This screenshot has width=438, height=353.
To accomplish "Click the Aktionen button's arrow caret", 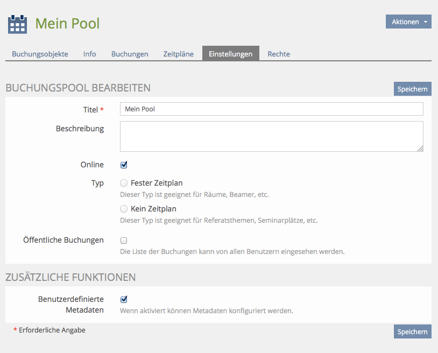I will tap(425, 22).
